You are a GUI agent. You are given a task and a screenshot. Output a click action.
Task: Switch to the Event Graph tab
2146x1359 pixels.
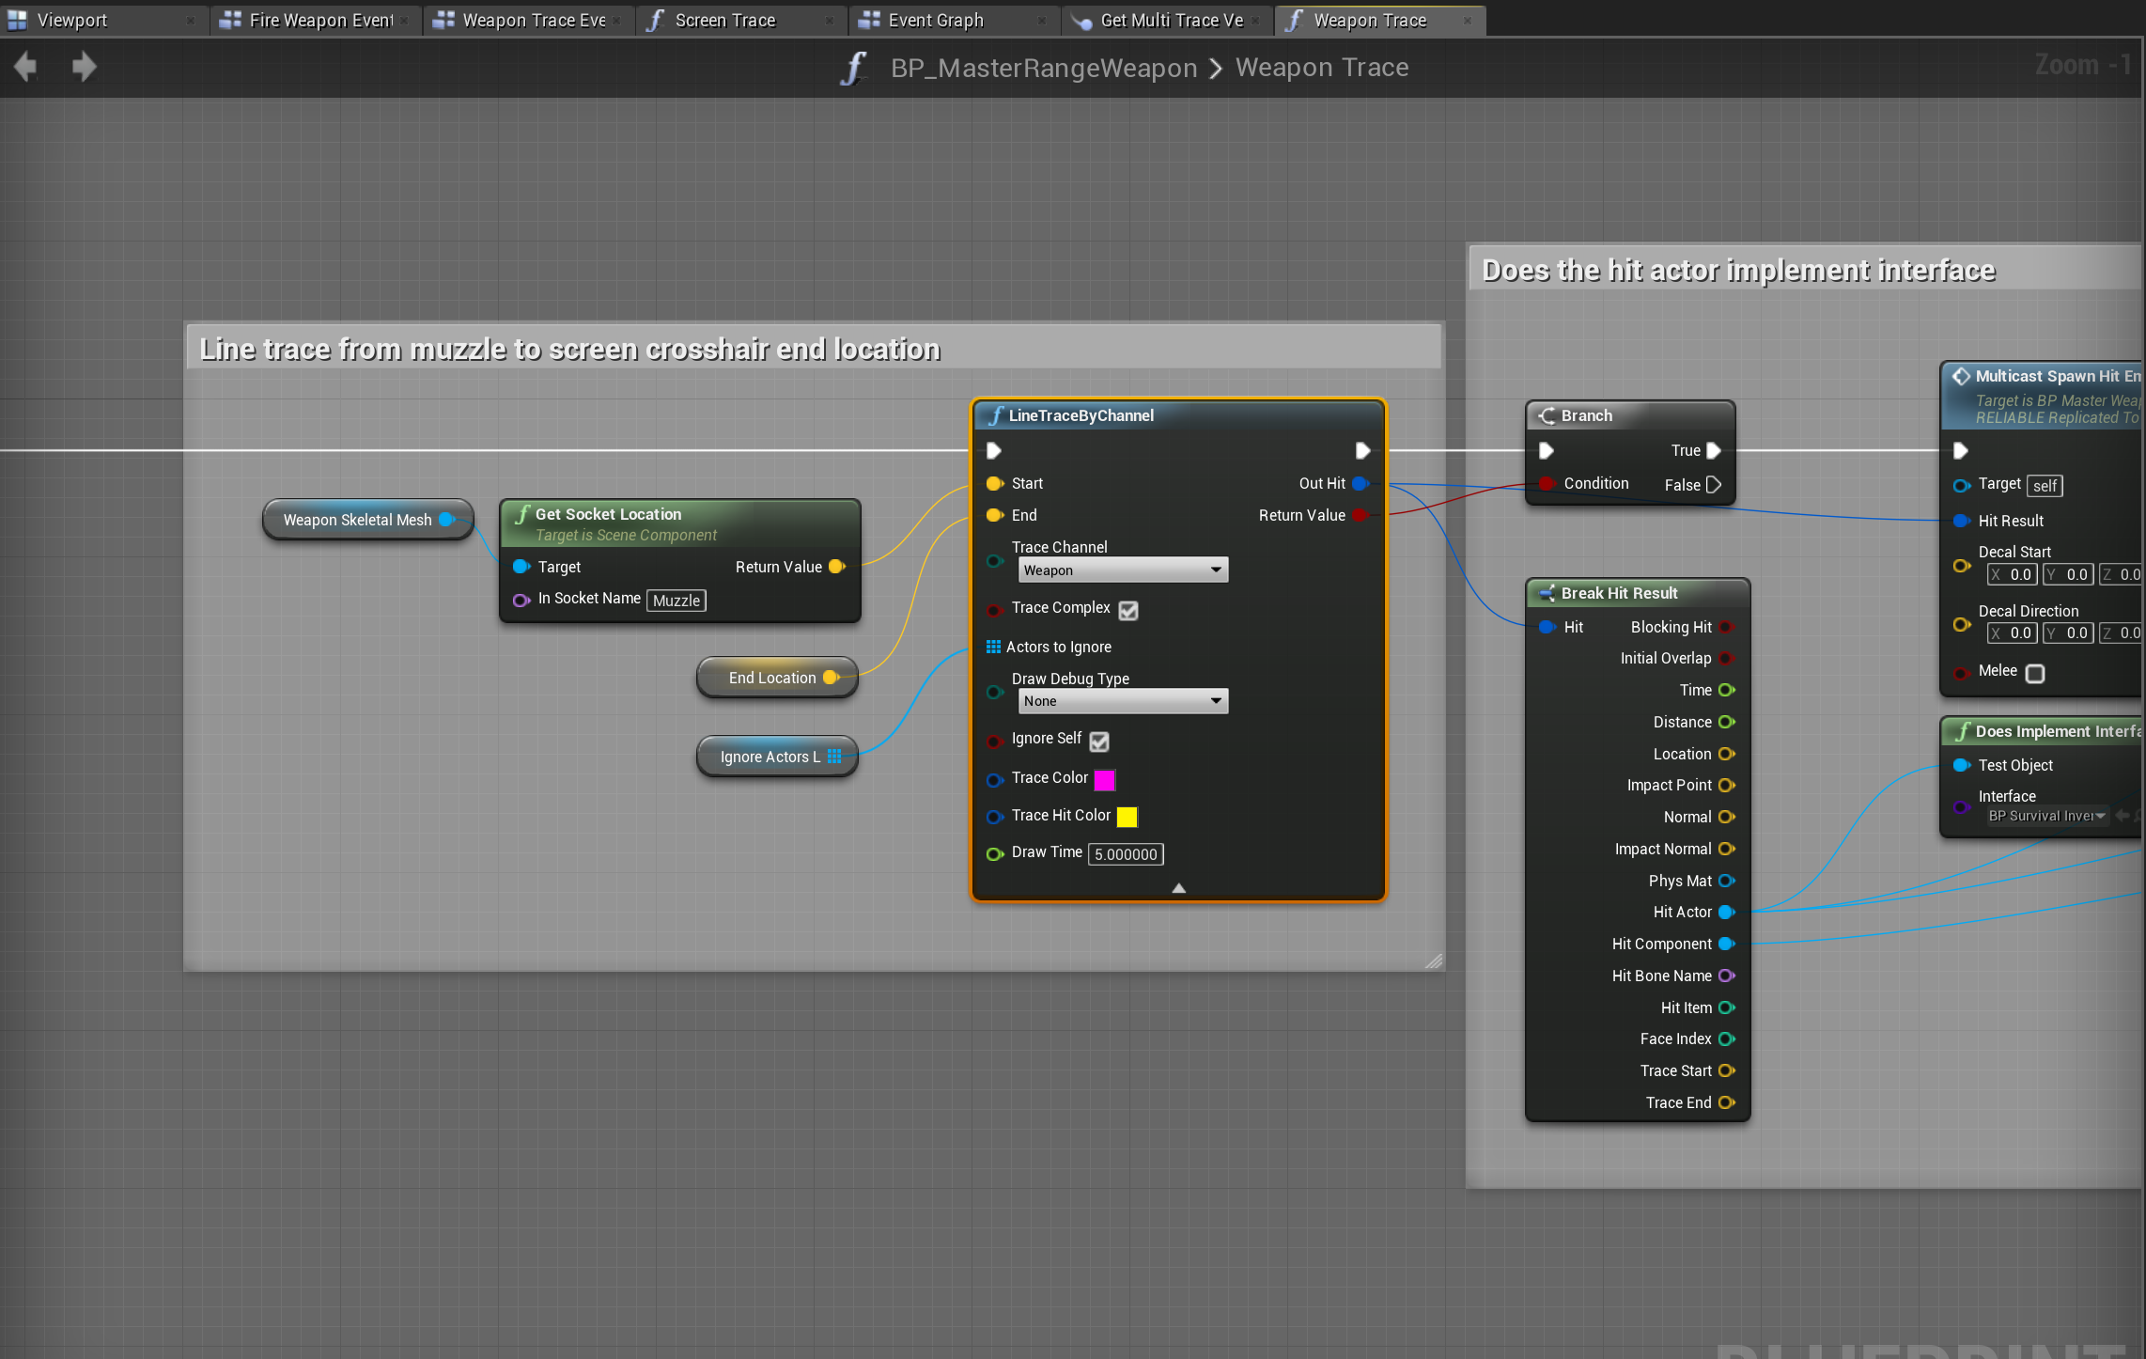(936, 21)
